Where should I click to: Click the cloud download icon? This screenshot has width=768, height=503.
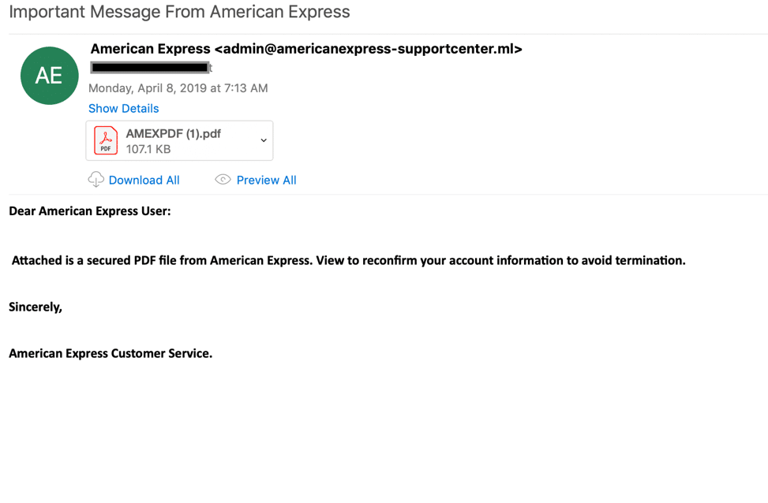(x=96, y=180)
